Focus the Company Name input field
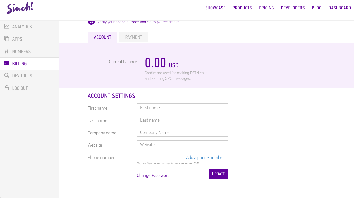354x198 pixels. (x=182, y=132)
